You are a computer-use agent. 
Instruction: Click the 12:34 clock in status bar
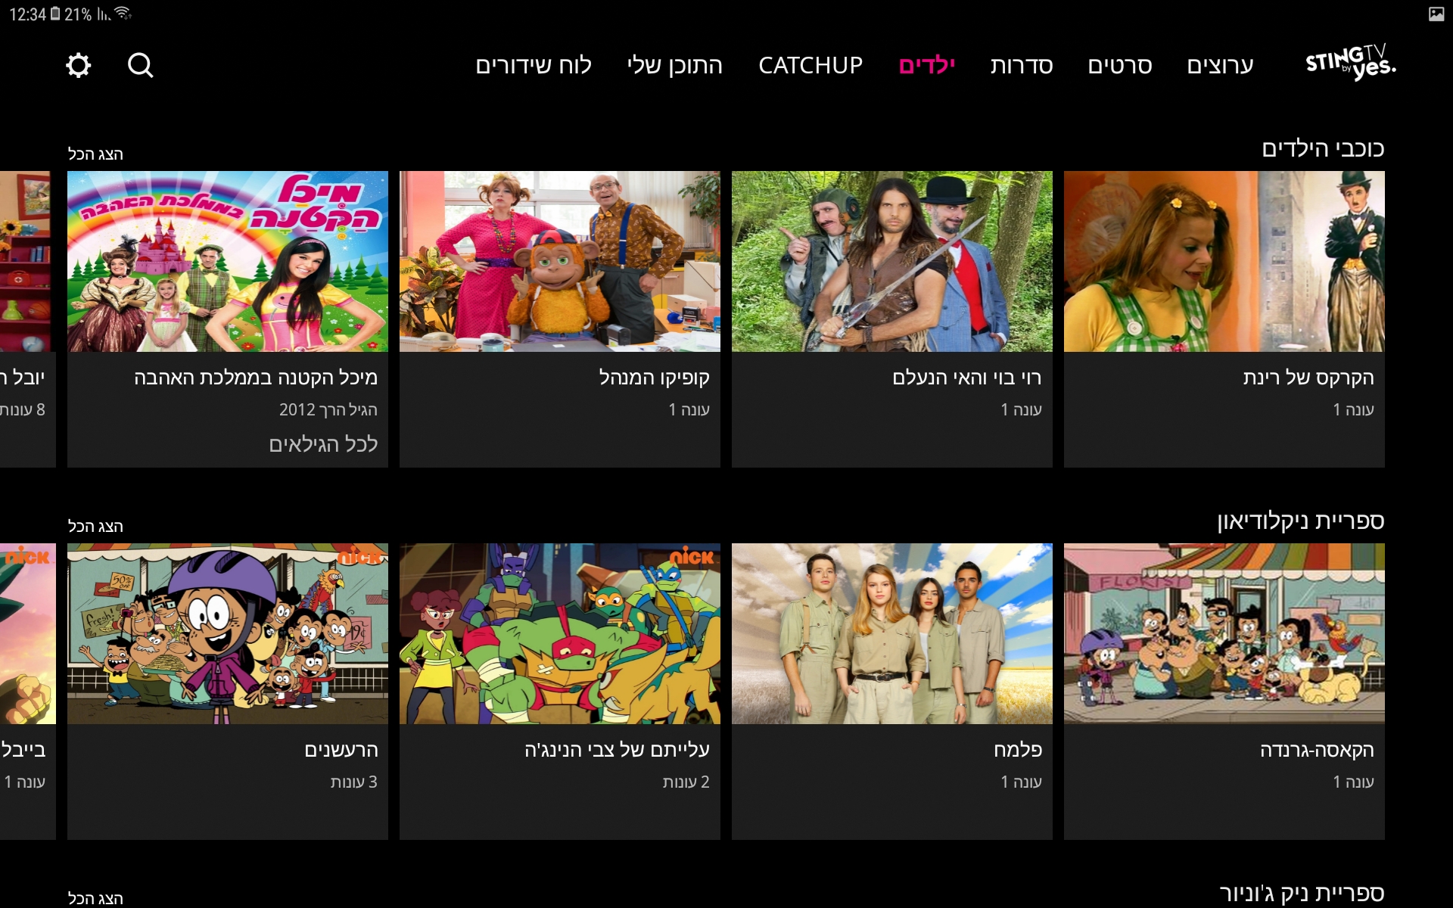27,14
